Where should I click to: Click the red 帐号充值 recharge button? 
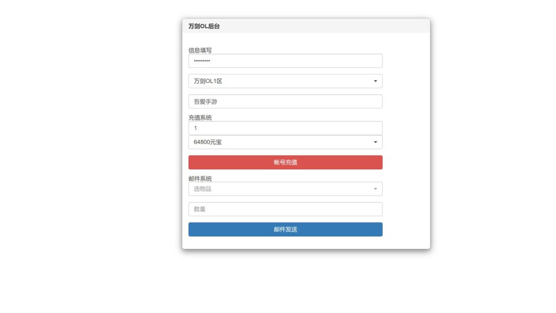click(285, 162)
